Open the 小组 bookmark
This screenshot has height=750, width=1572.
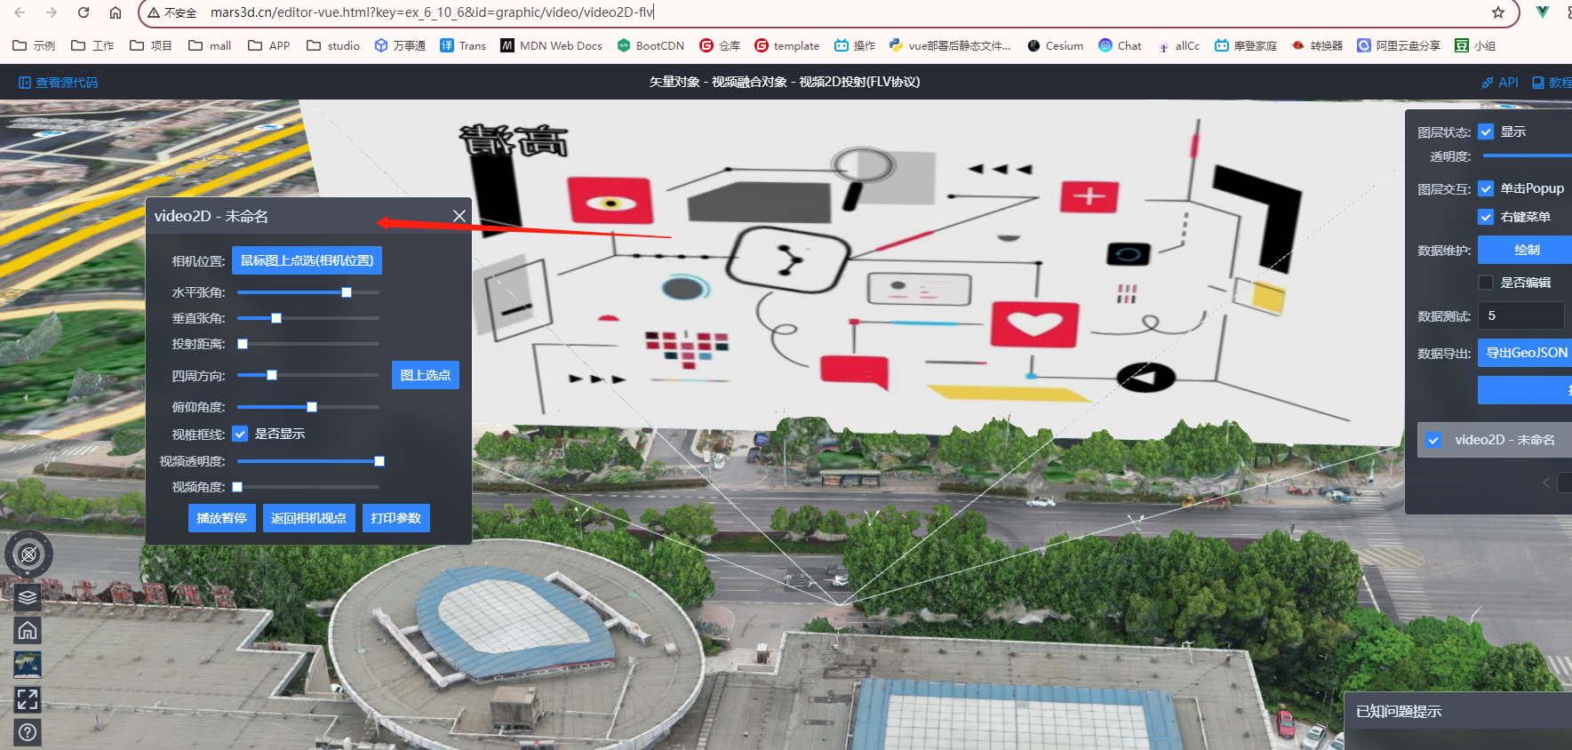coord(1475,45)
